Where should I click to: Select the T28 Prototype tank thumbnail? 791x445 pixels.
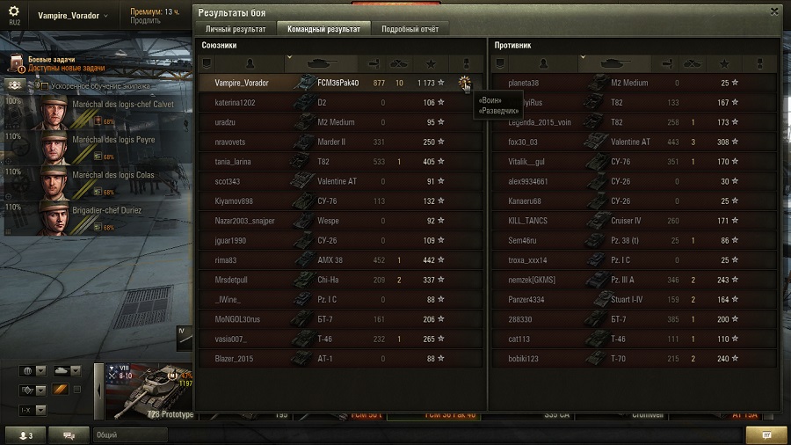click(x=149, y=391)
